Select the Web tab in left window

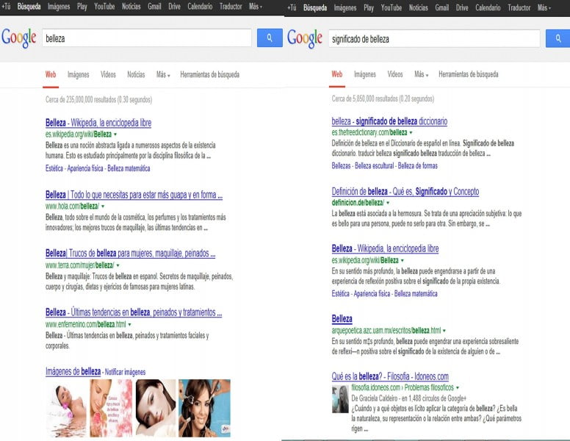click(51, 74)
